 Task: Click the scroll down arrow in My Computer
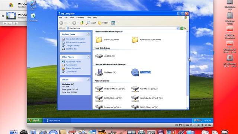pyautogui.click(x=187, y=108)
